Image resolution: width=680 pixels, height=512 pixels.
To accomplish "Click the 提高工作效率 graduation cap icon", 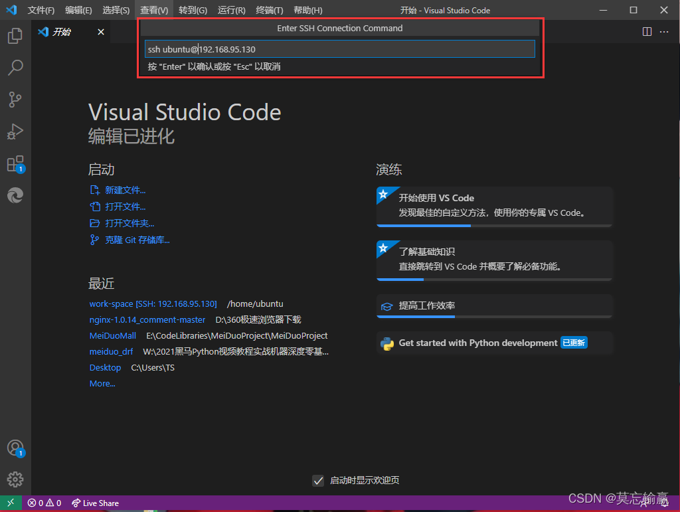I will (x=386, y=307).
